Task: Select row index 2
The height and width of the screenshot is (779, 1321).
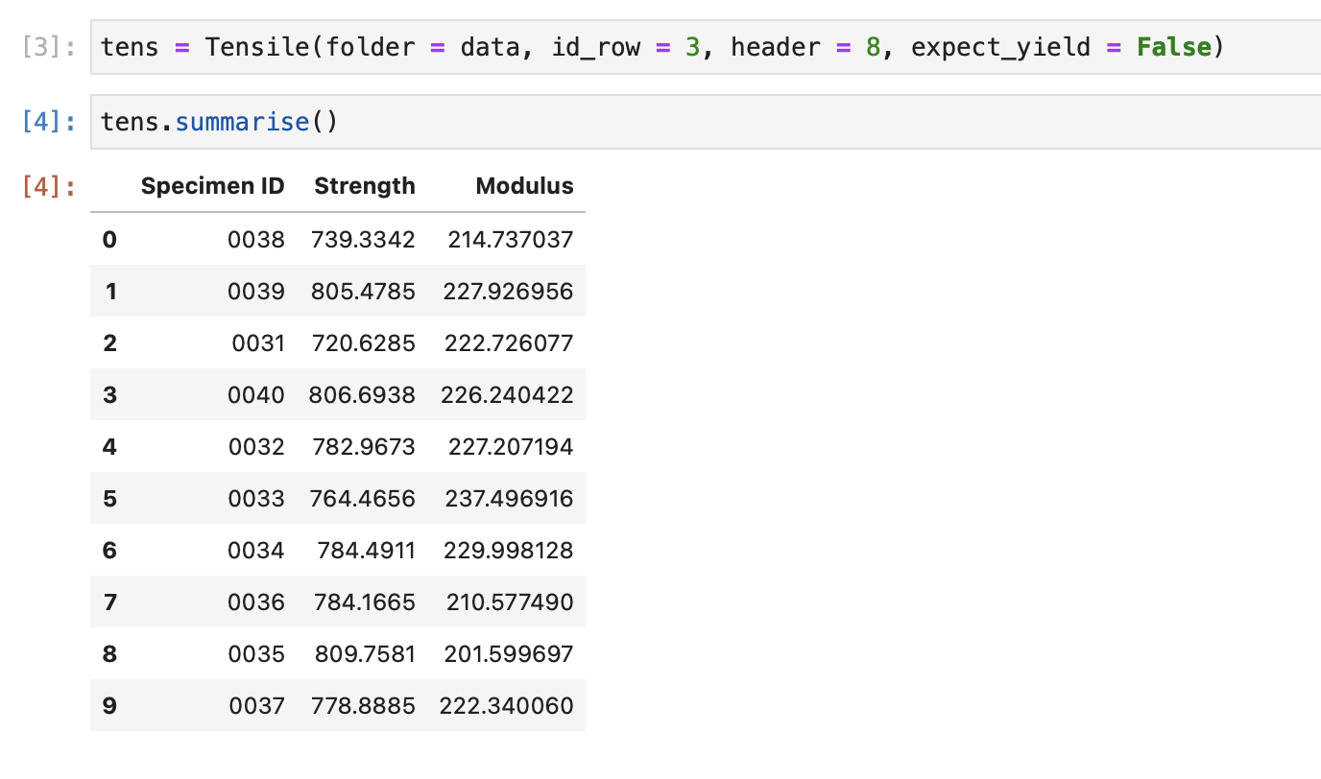Action: click(x=109, y=342)
